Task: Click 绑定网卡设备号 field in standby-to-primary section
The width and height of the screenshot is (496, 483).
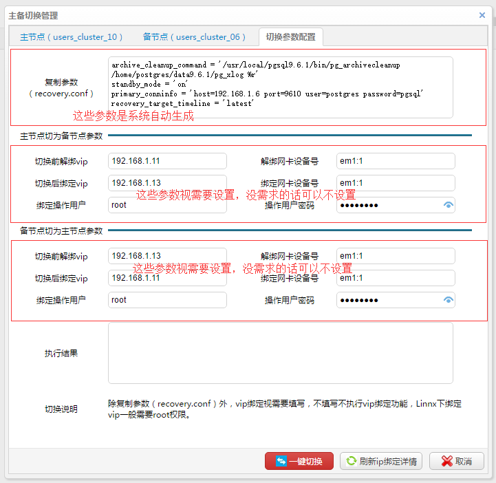Action: pos(396,278)
